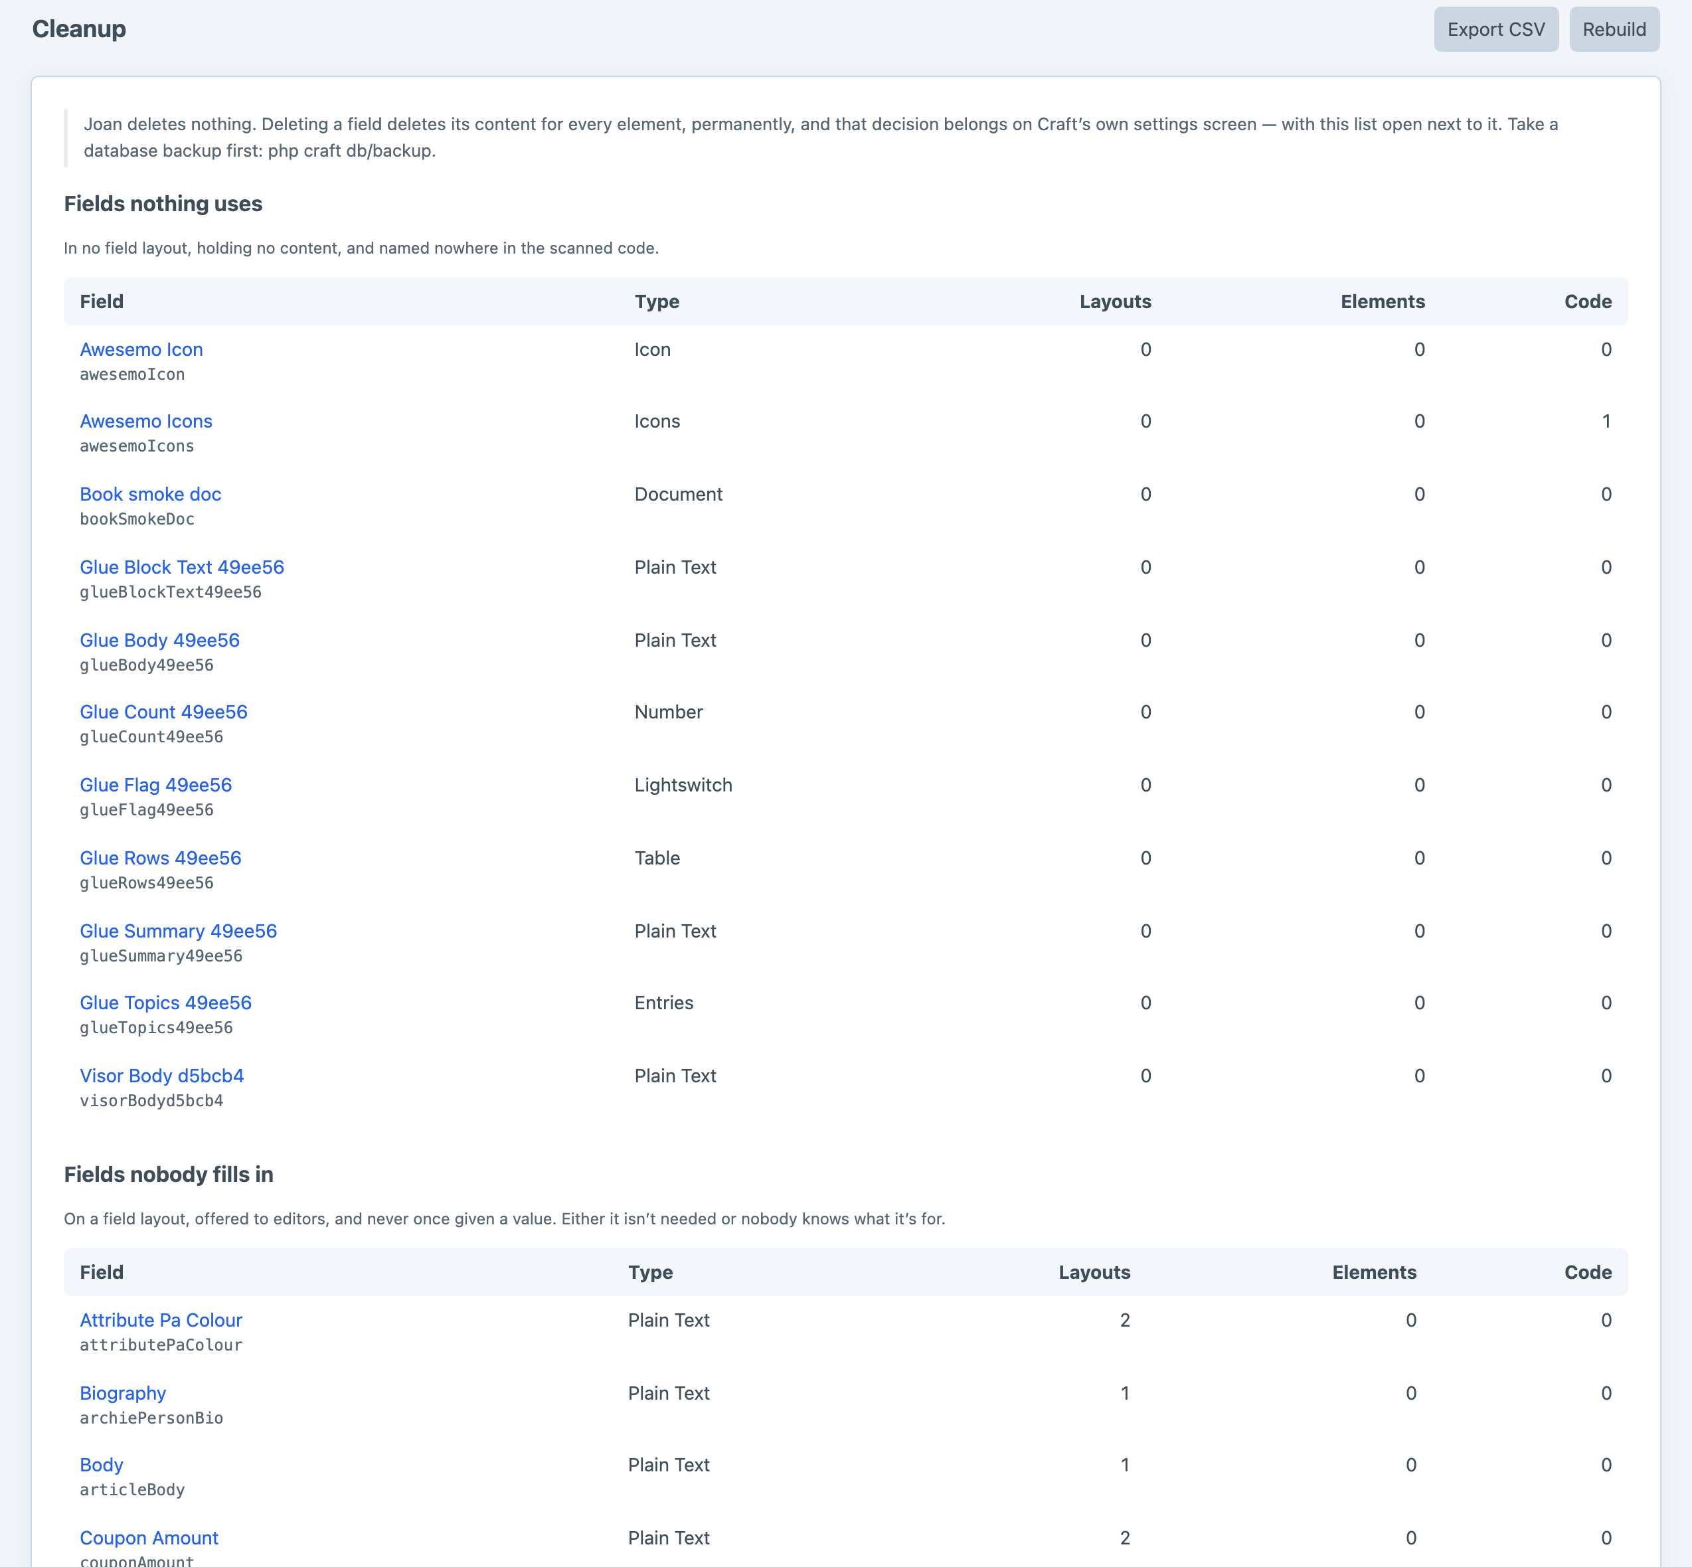Click Document type in Book smoke doc row
1692x1567 pixels.
(679, 495)
